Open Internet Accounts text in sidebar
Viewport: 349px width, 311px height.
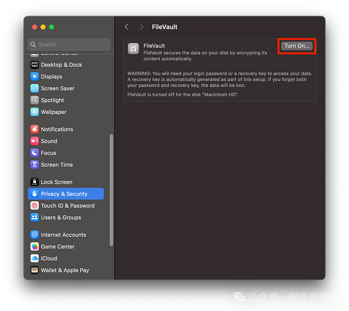coord(63,235)
